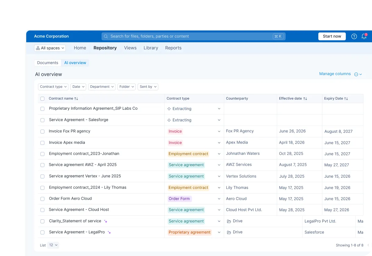372x256 pixels.
Task: Click the Acme Corporation title
Action: pos(52,36)
